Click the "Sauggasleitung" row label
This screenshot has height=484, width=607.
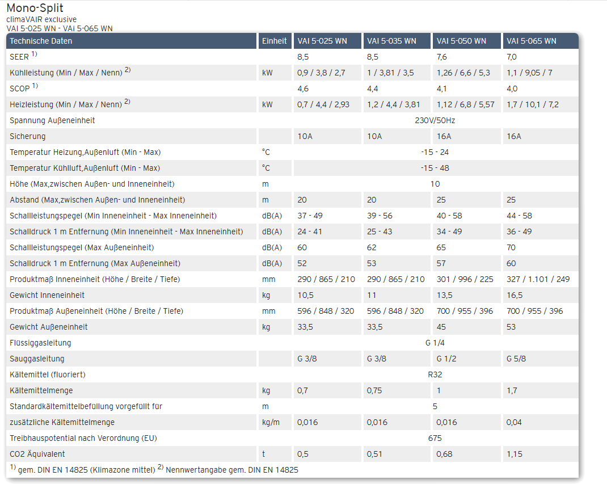37,359
